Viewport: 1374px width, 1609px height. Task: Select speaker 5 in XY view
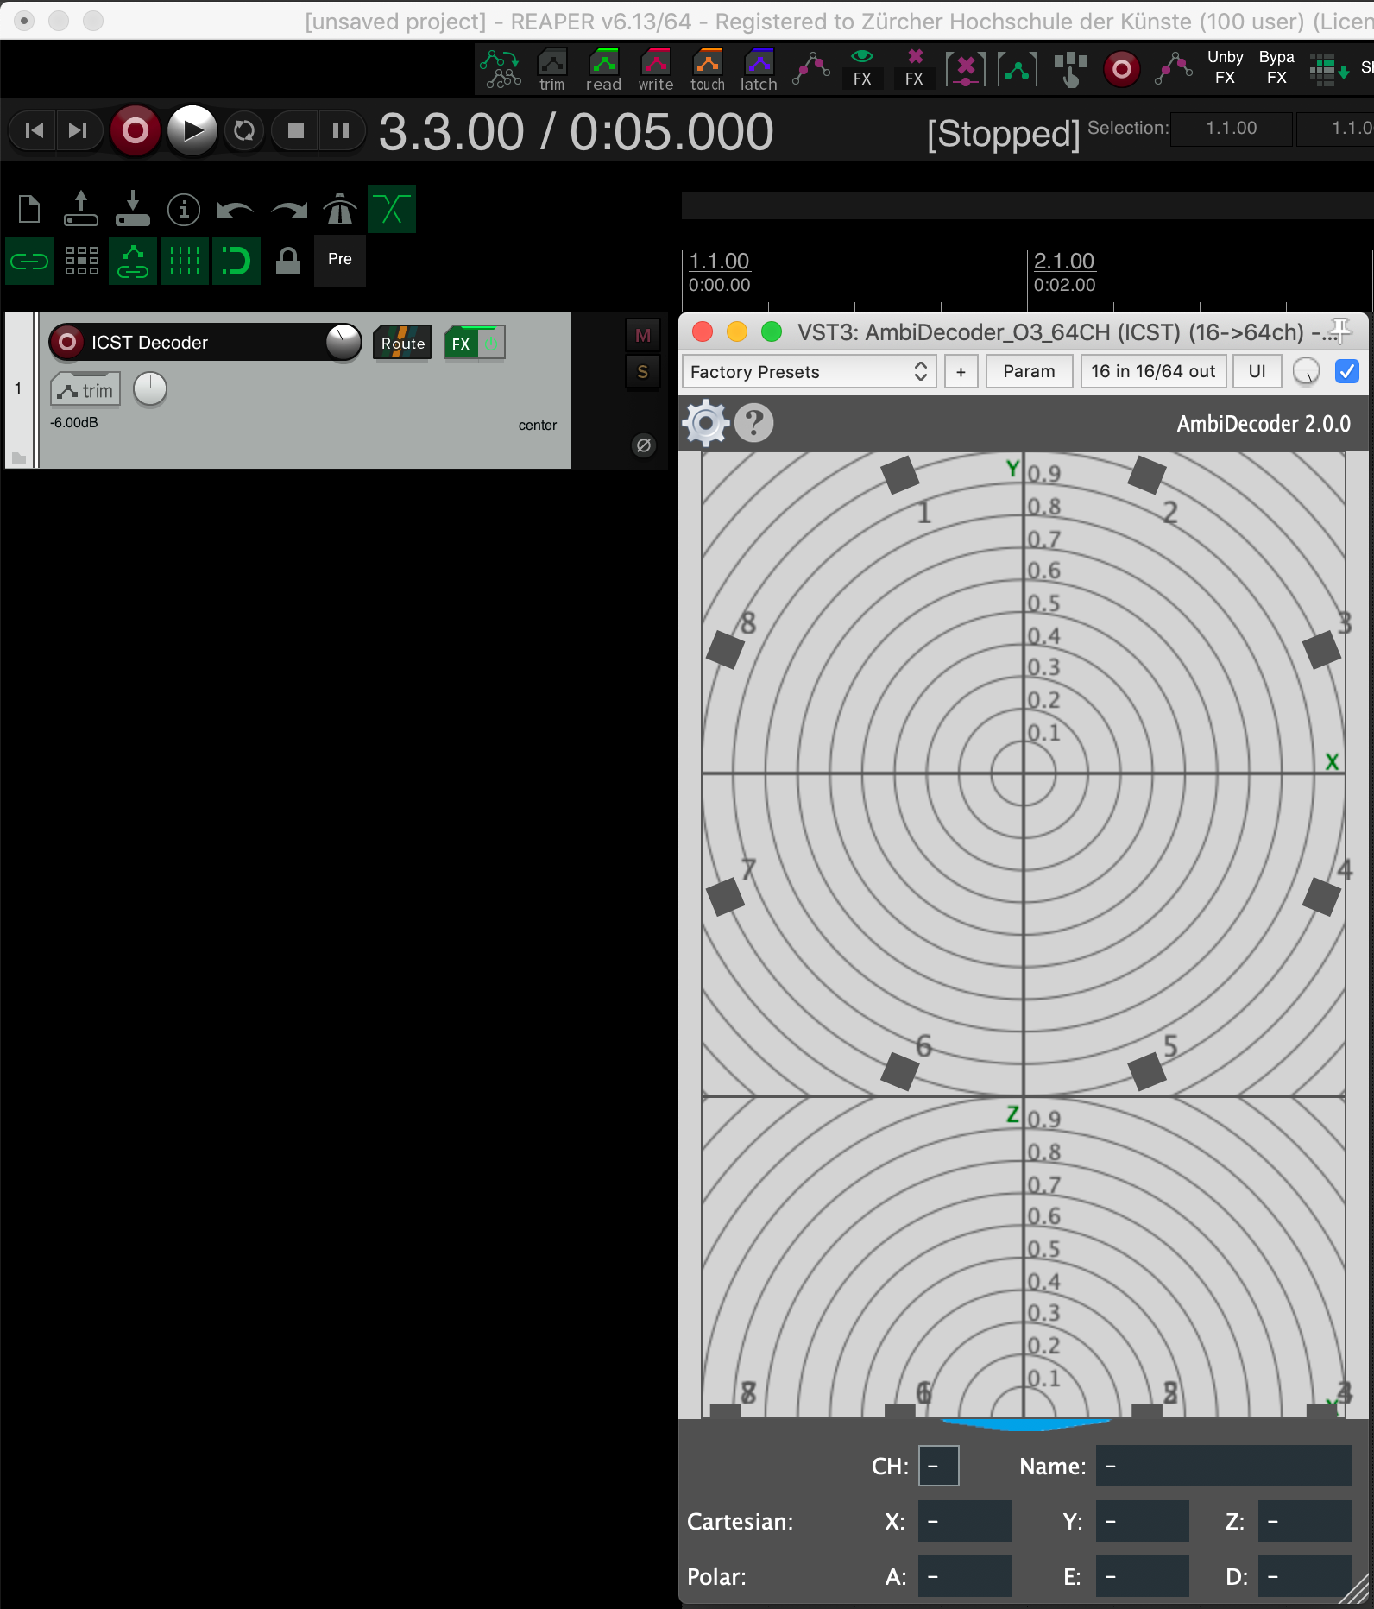[1147, 1071]
